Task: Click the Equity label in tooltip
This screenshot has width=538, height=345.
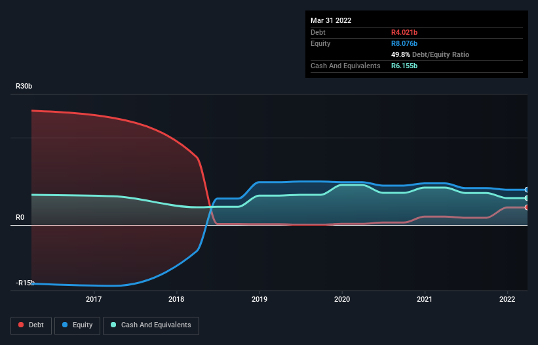Action: [x=320, y=43]
